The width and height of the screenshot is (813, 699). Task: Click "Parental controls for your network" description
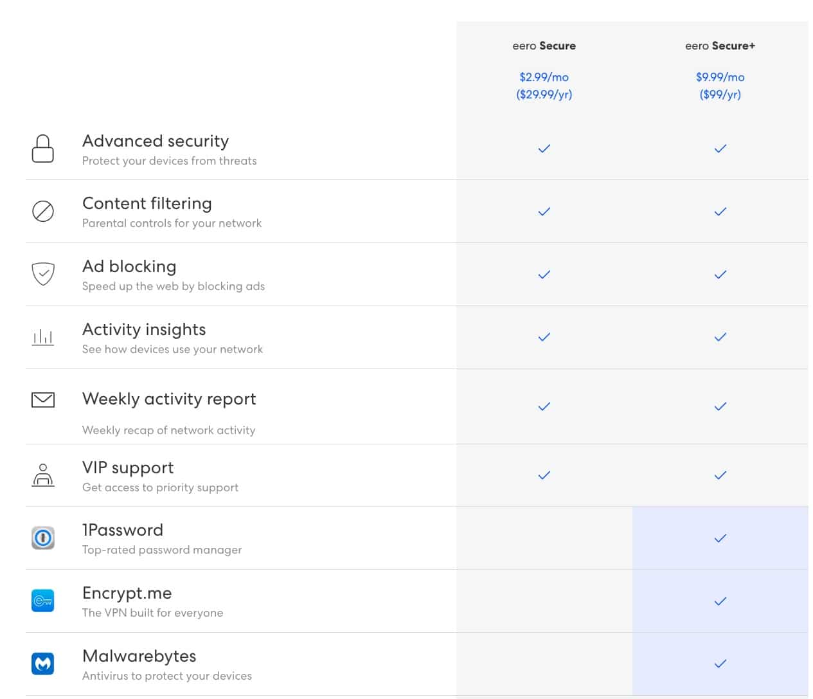point(172,223)
